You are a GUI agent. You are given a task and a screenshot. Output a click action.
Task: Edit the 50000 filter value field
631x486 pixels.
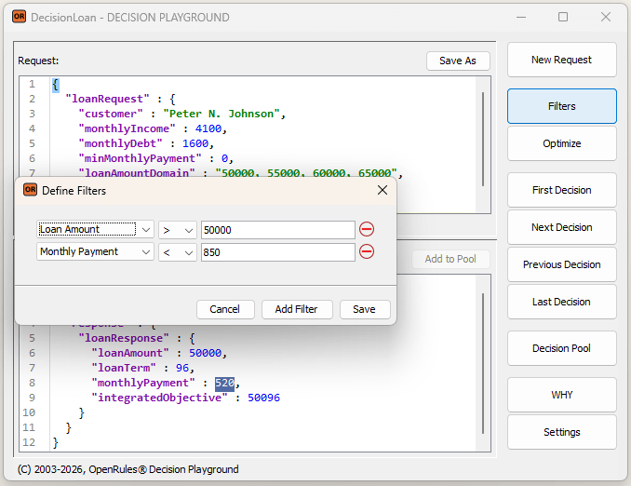(277, 229)
